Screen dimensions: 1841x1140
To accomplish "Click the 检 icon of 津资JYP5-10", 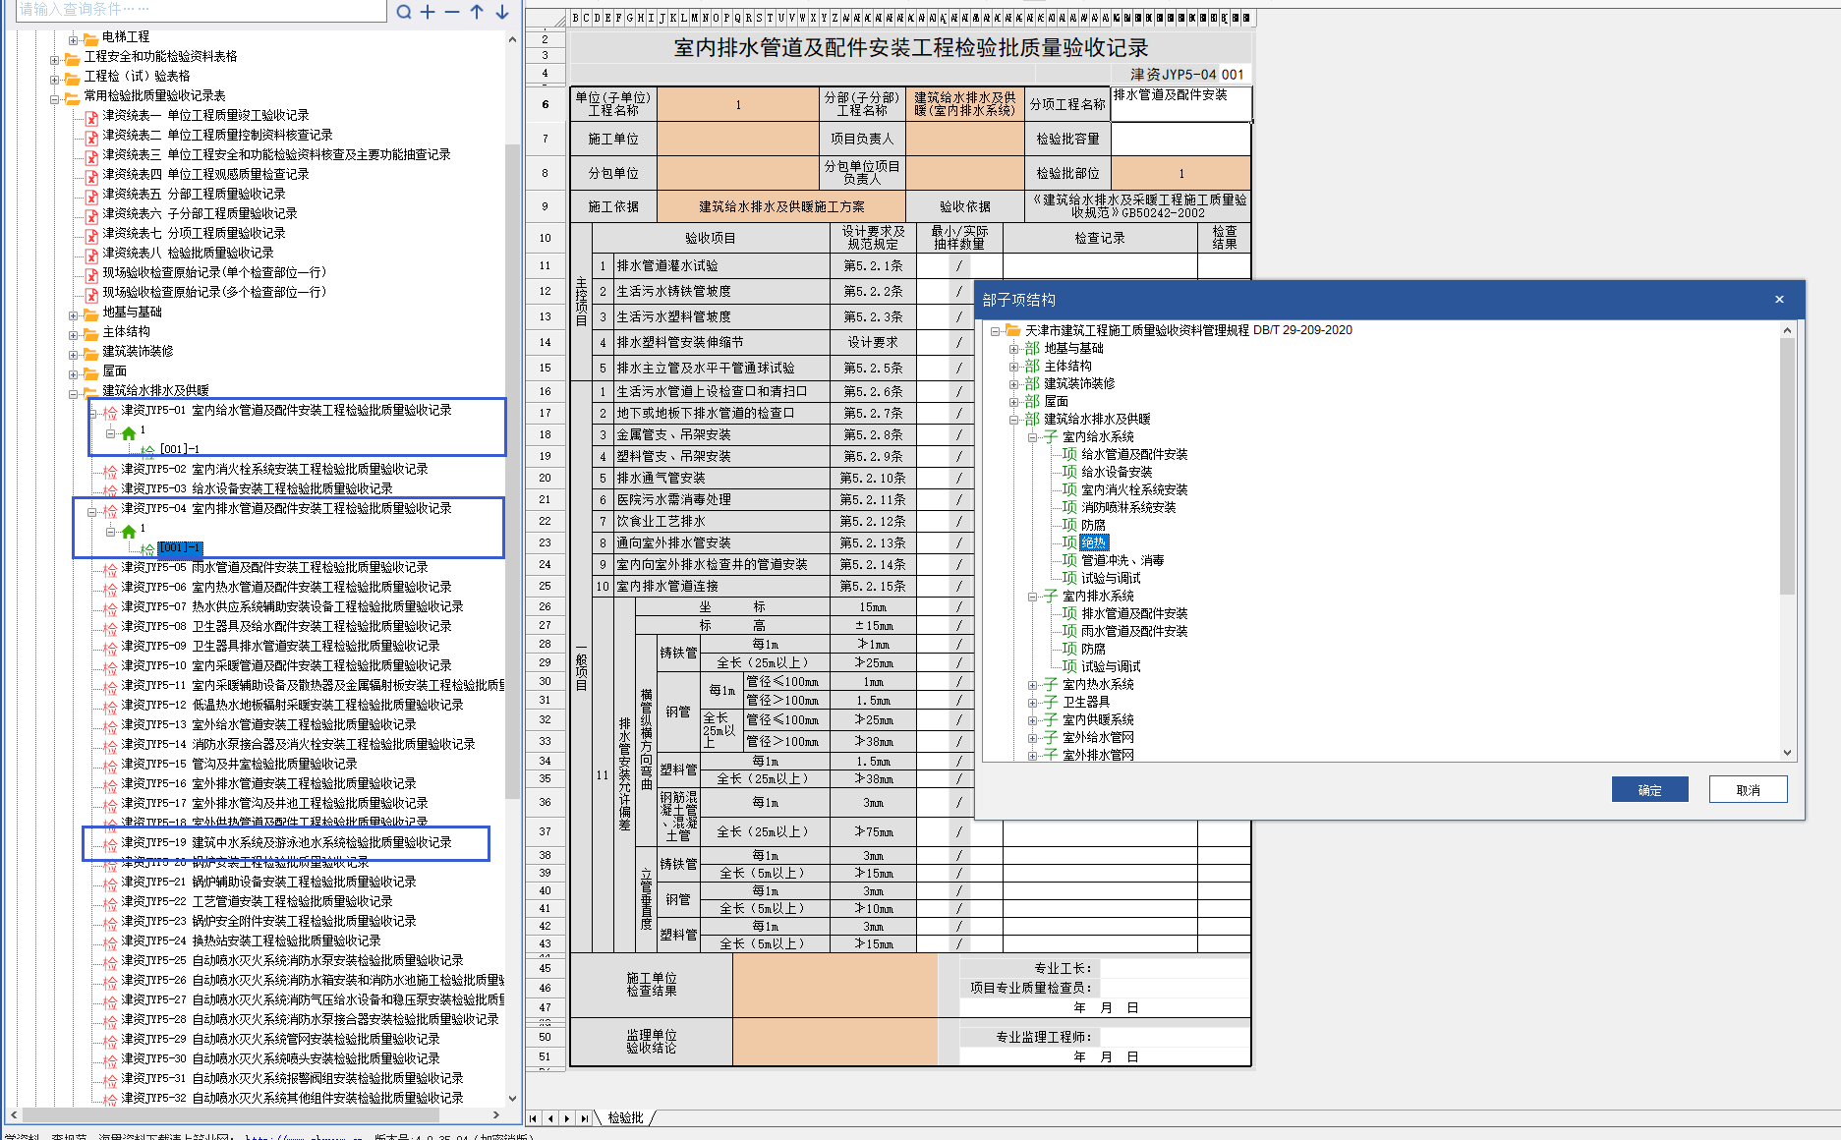I will pyautogui.click(x=110, y=667).
